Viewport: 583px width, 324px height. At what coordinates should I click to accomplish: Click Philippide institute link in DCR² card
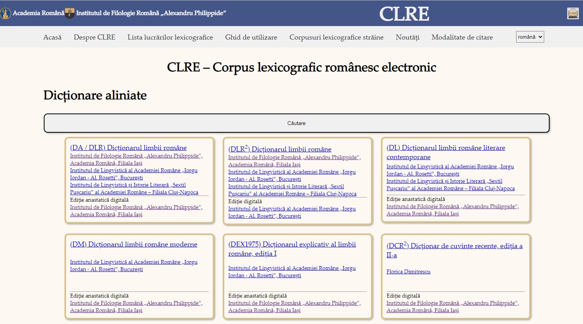click(x=452, y=307)
